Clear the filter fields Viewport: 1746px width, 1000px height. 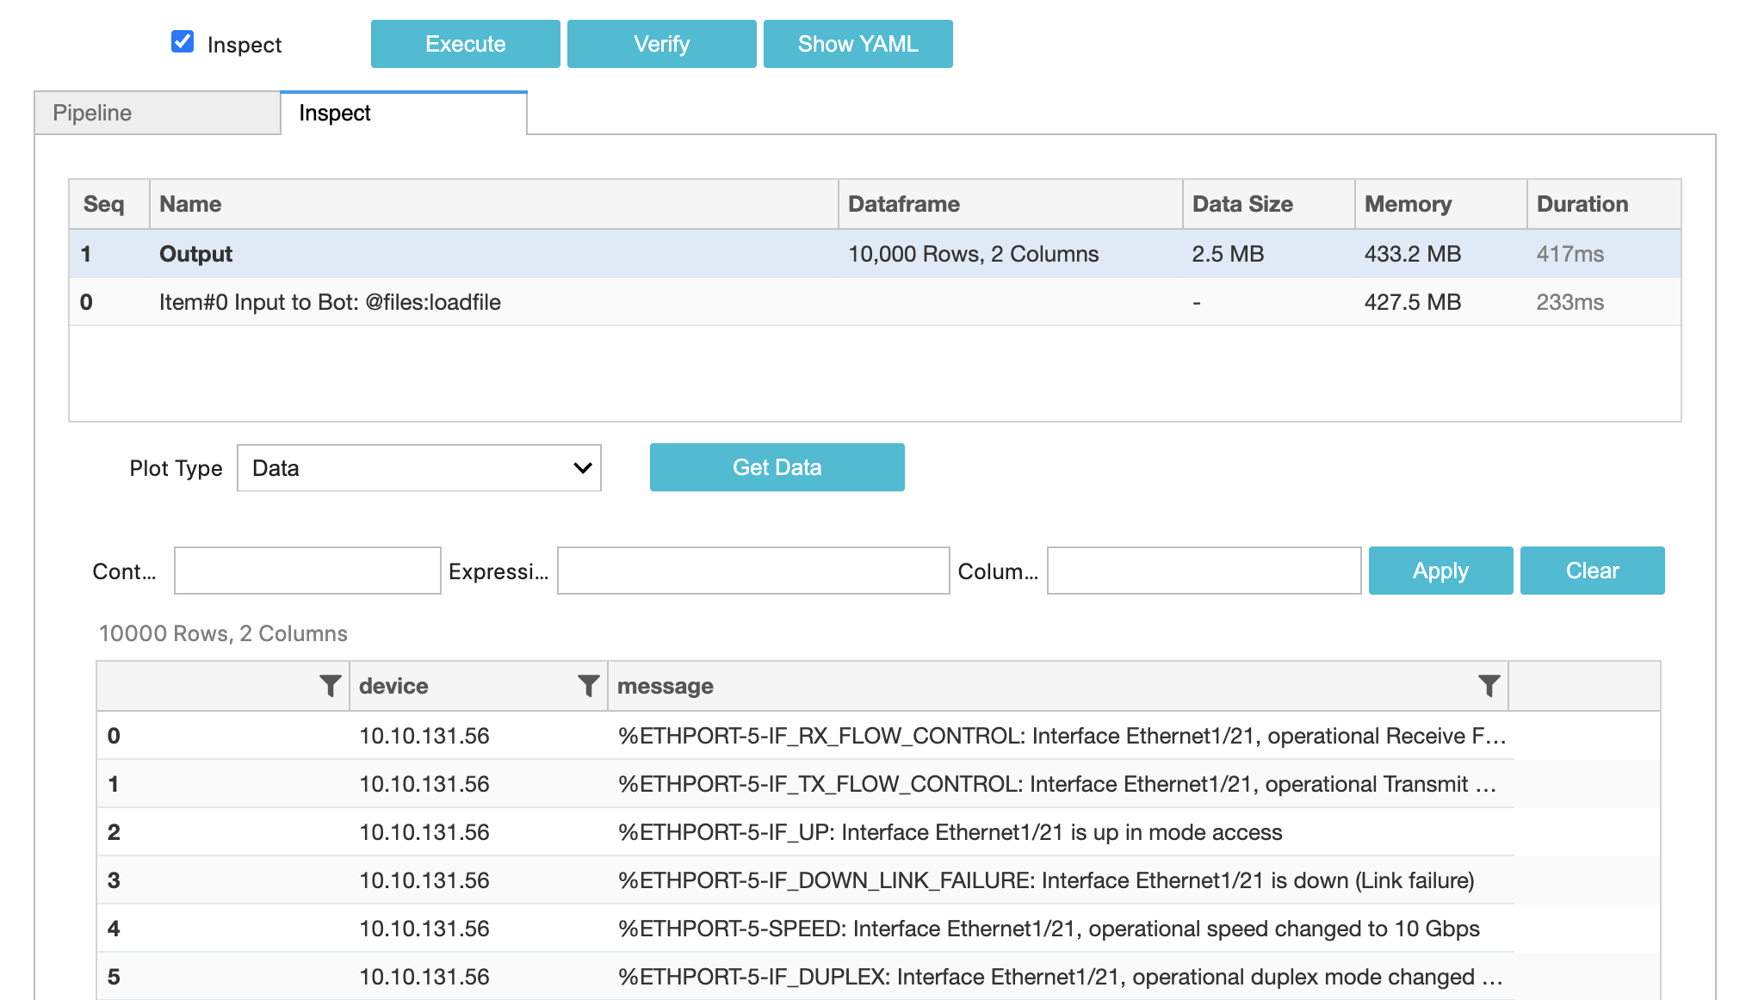pyautogui.click(x=1592, y=571)
